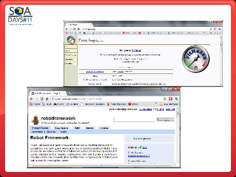236x177 pixels.
Task: Click the robot logo image
Action: point(36,120)
